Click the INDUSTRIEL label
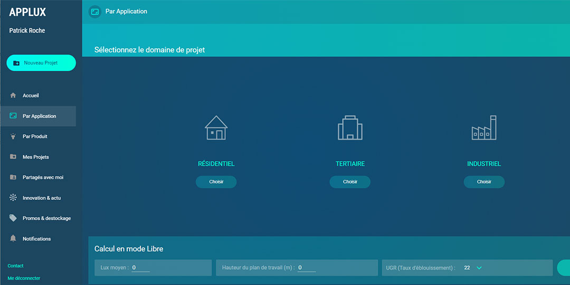The image size is (570, 285). 484,164
